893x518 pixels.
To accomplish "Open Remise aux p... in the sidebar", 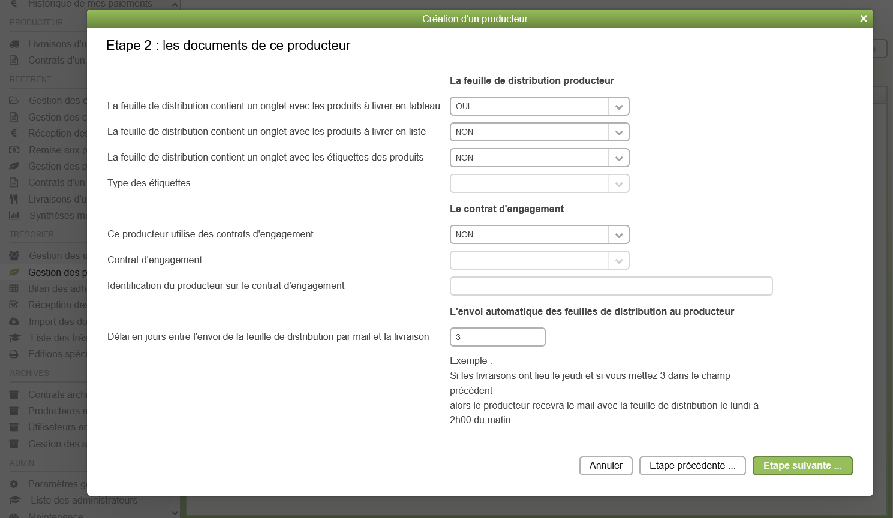I will pos(58,150).
